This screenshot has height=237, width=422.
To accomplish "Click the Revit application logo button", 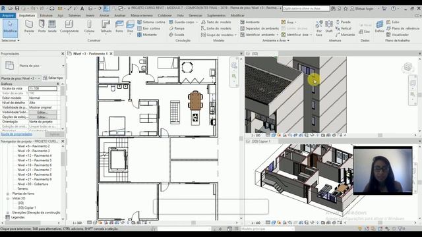I will tap(3, 9).
